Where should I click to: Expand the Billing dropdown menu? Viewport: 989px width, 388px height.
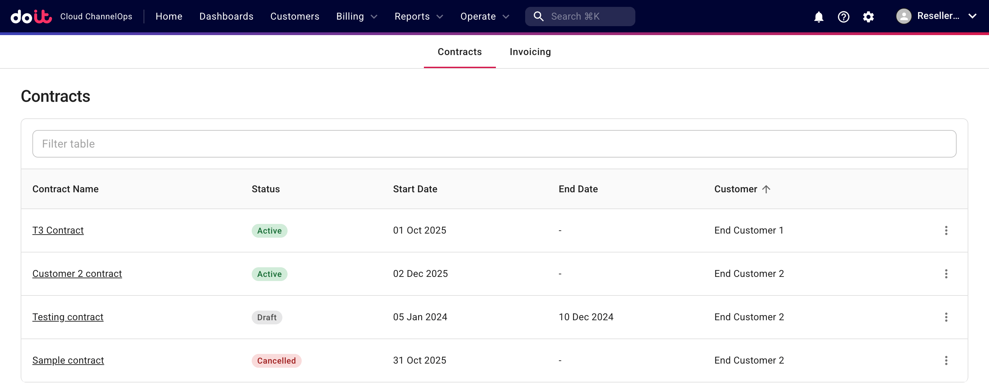[x=357, y=17]
